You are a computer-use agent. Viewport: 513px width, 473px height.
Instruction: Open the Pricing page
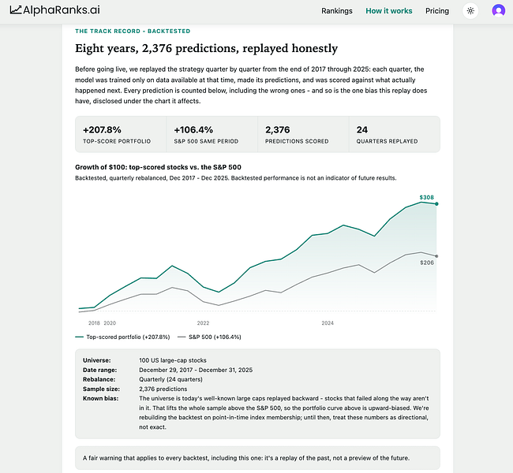pos(437,11)
